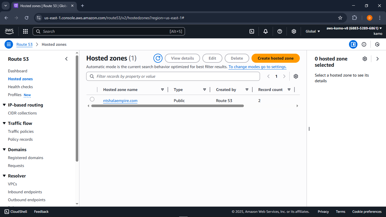Open settings gear in hosted zone details panel
The width and height of the screenshot is (386, 217).
point(365,59)
